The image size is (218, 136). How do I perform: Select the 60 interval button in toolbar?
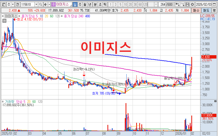click(140, 5)
